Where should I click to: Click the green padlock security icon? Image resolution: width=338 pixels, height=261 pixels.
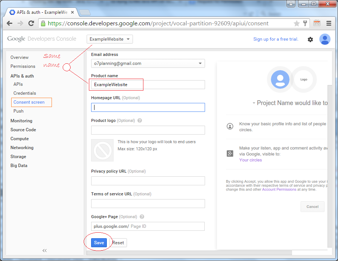(43, 23)
